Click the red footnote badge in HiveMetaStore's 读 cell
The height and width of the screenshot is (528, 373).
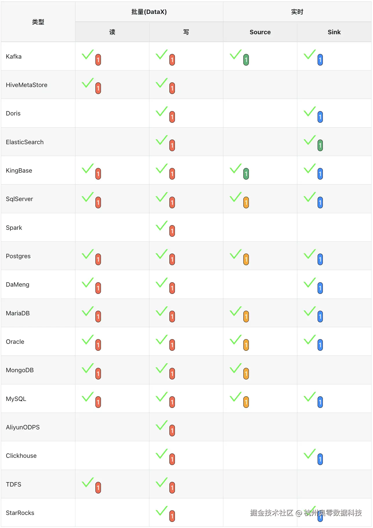click(98, 88)
